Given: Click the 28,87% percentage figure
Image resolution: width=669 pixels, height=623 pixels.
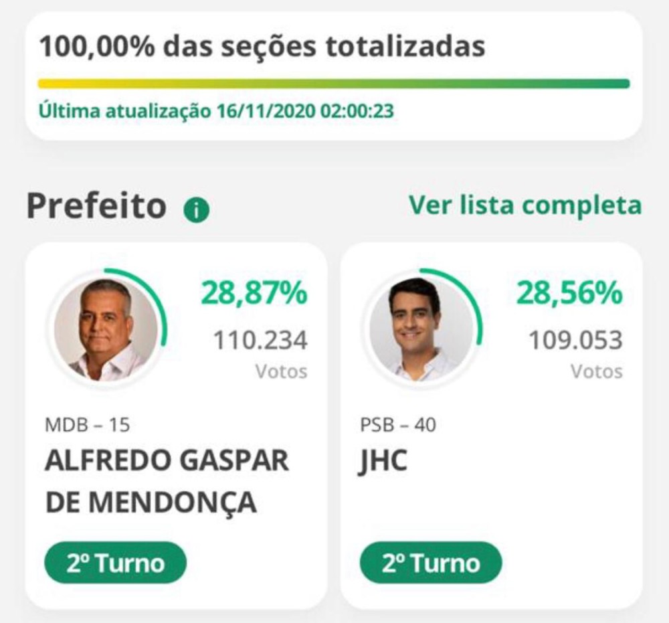Looking at the screenshot, I should 254,293.
